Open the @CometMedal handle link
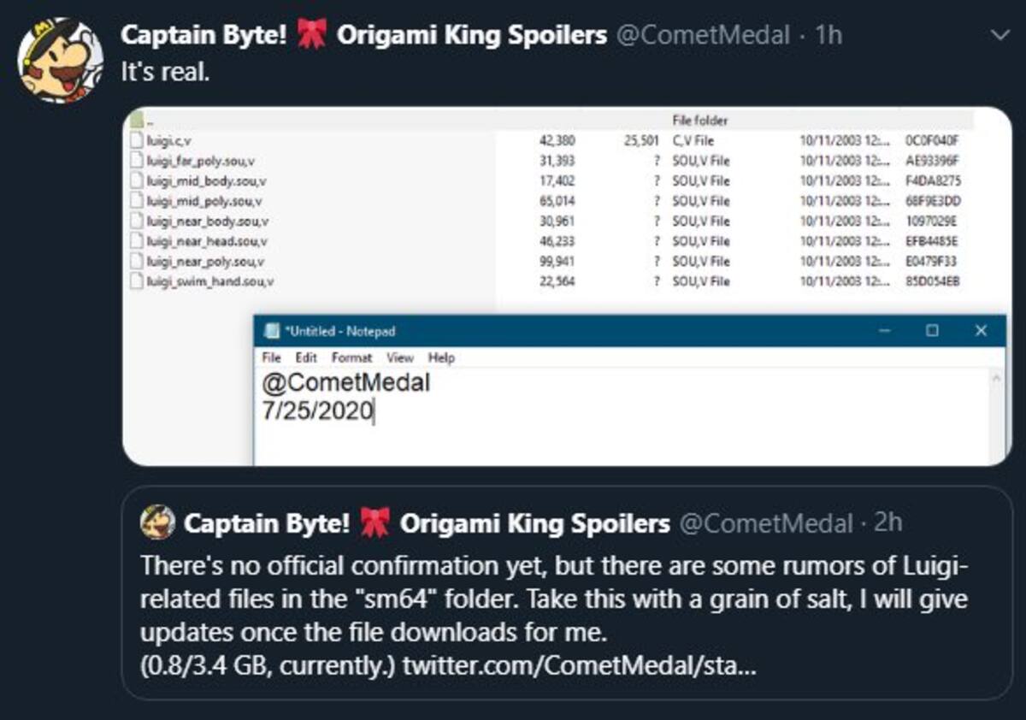 point(702,35)
